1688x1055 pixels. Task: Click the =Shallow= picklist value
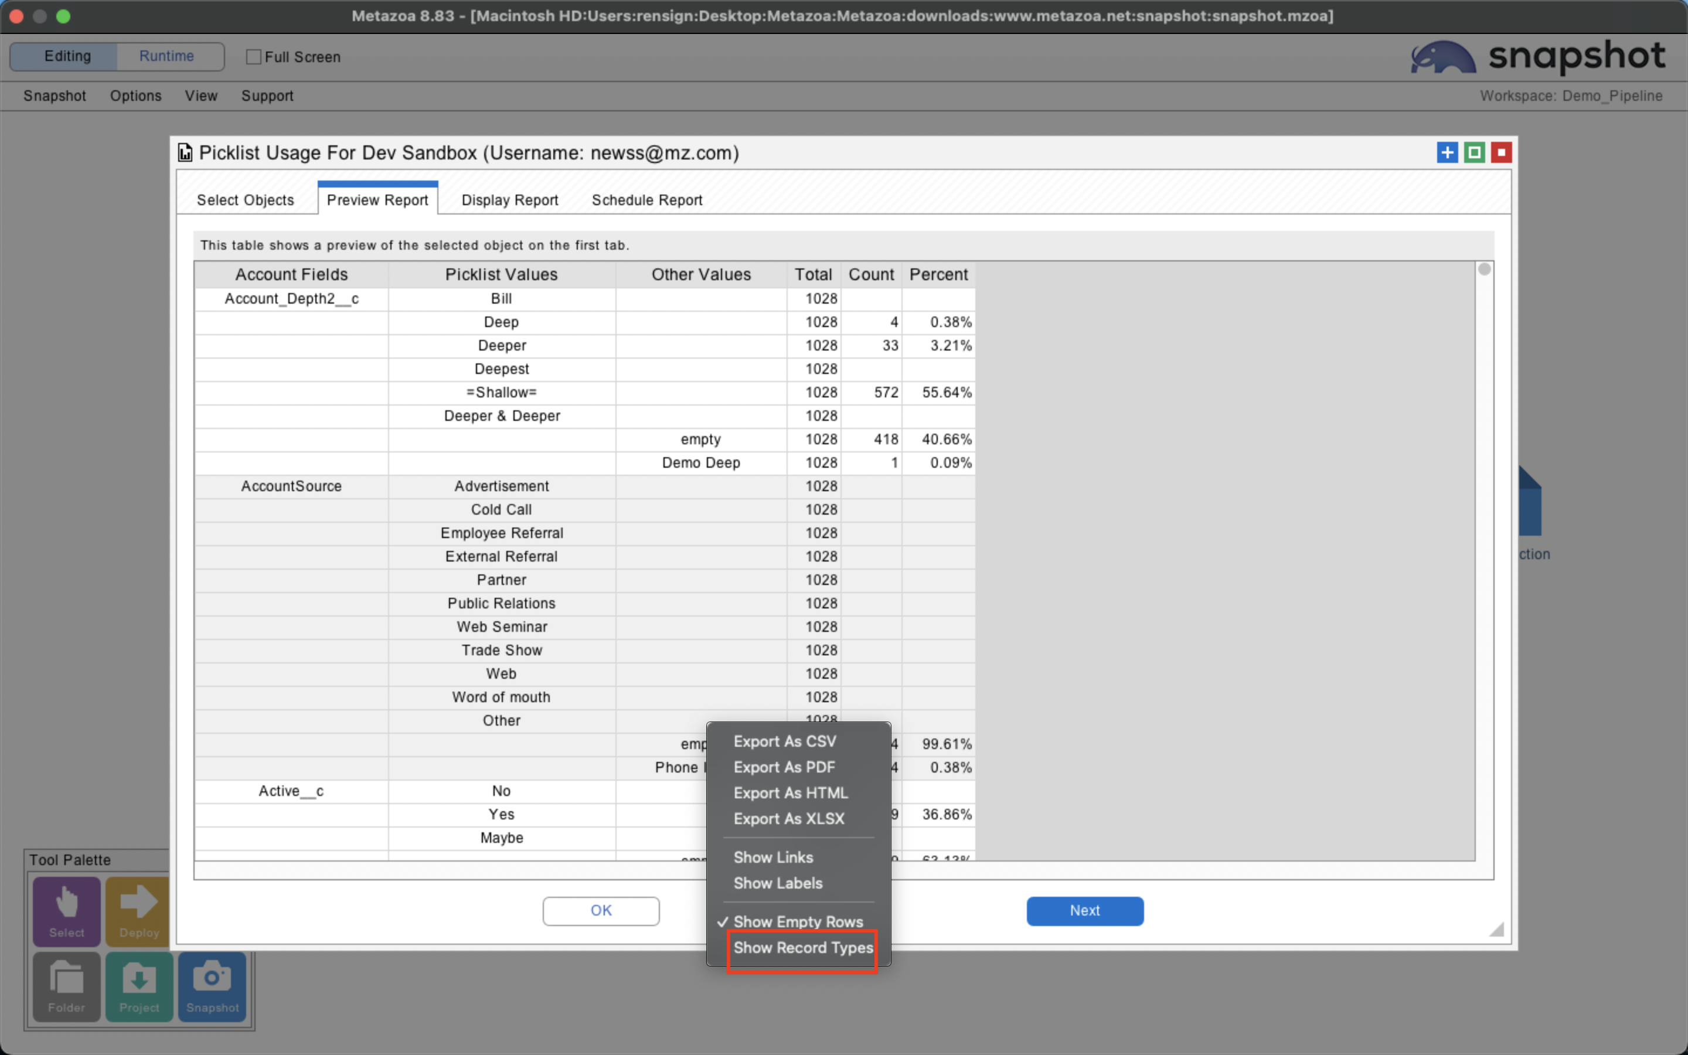502,392
